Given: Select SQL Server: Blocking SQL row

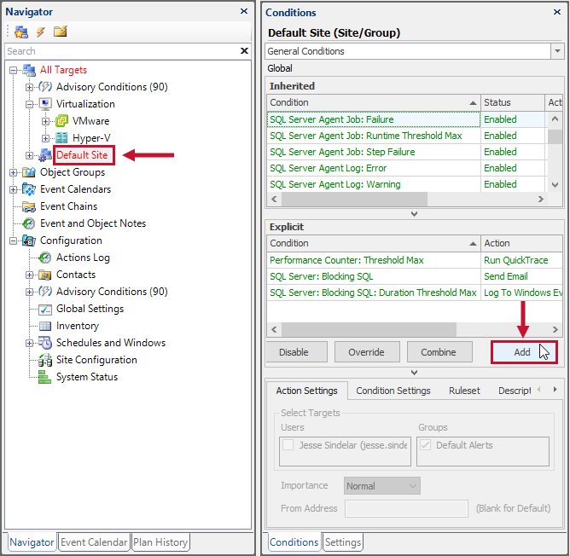Looking at the screenshot, I should click(415, 276).
